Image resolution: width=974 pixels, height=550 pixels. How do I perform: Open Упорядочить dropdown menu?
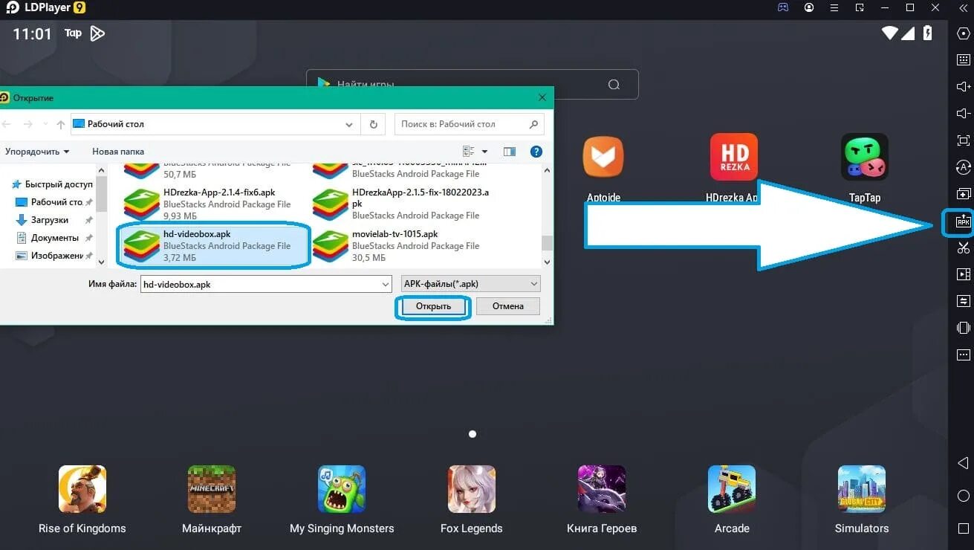click(37, 151)
